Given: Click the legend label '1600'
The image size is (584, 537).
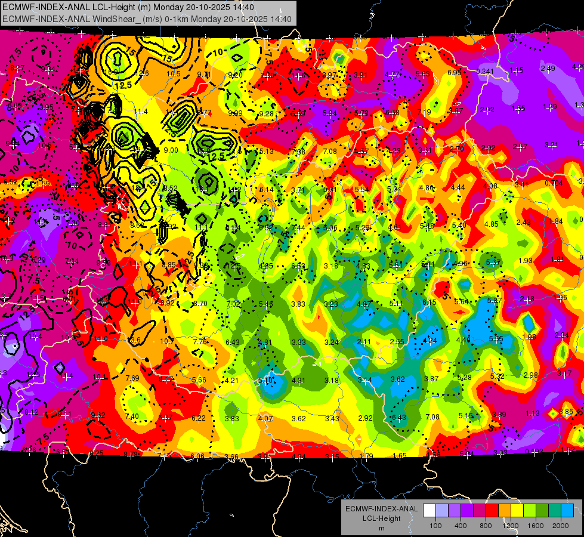Looking at the screenshot, I should 536,526.
